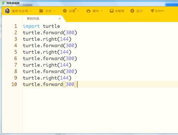Click the hardware icon for 硬件
The width and height of the screenshot is (178, 135).
click(88, 11)
